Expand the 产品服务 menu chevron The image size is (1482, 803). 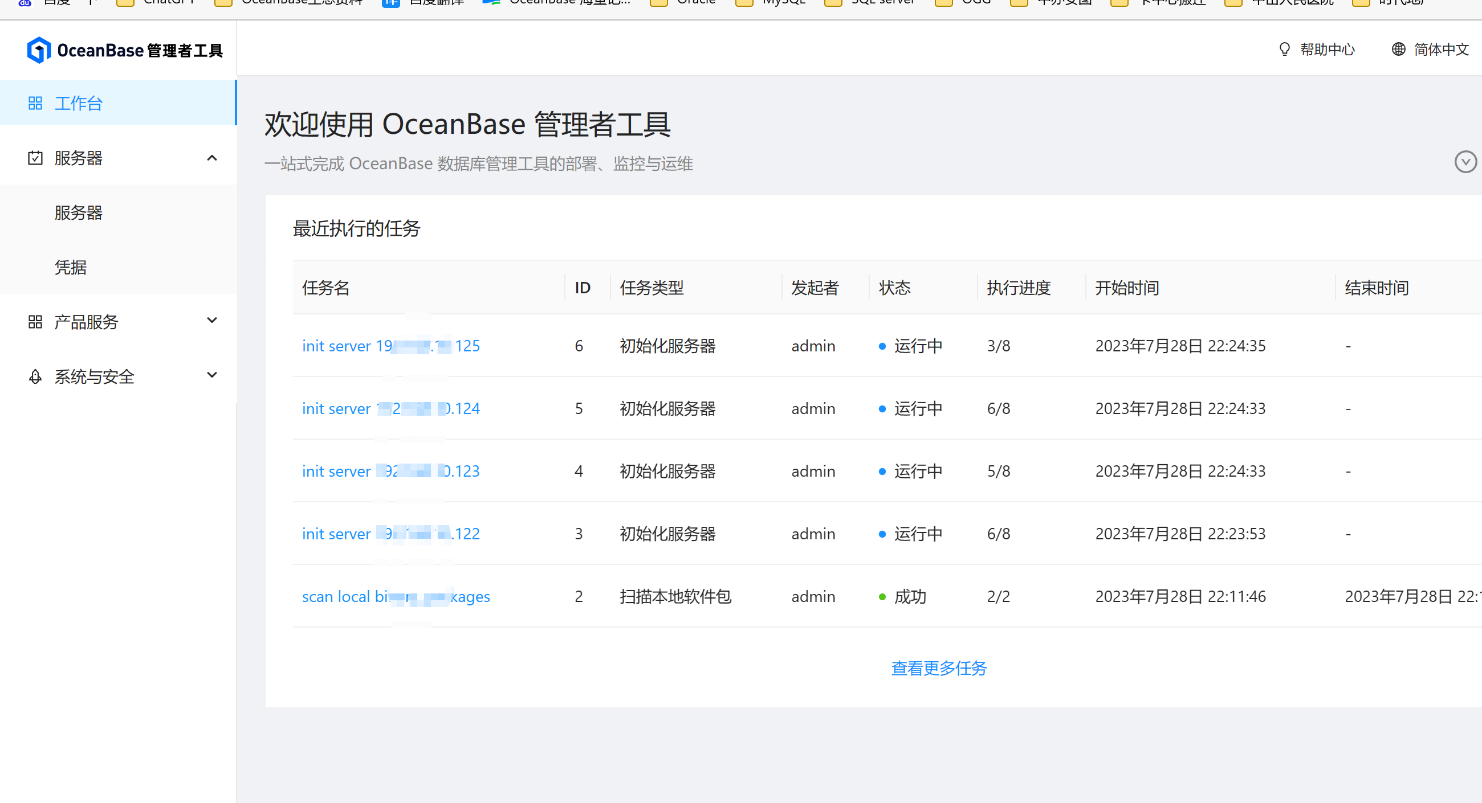click(211, 321)
